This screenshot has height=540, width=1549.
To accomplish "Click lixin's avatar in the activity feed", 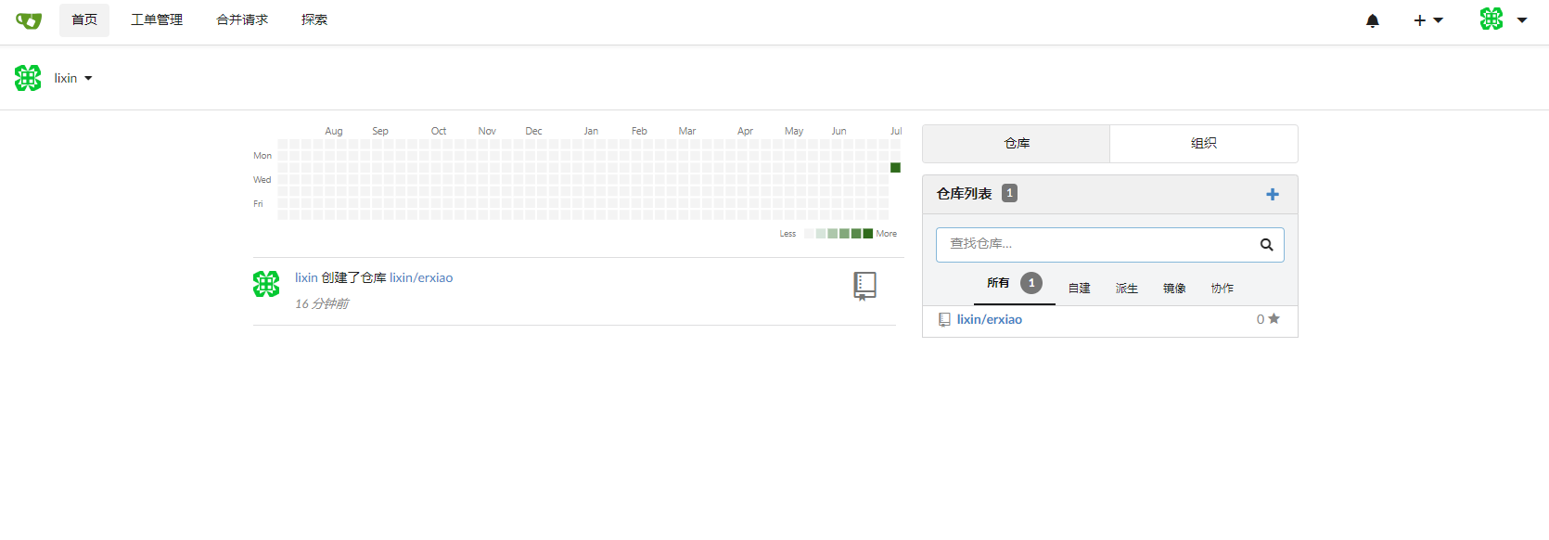I will tap(266, 284).
